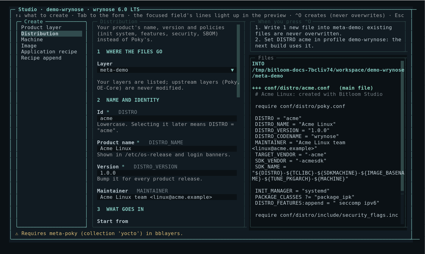
Task: Click the Studio demo-wrynose title text
Action: [x=79, y=10]
